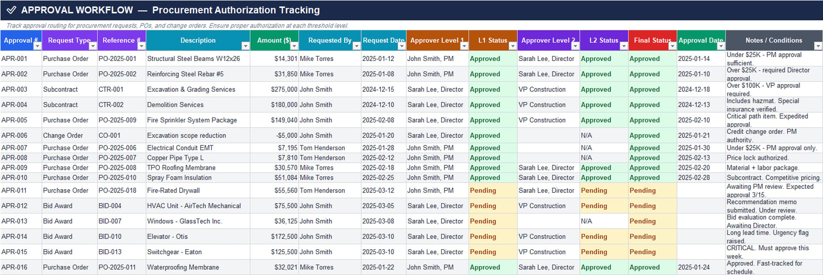The height and width of the screenshot is (275, 823).
Task: Click amount cell -$5,000
Action: (x=274, y=136)
